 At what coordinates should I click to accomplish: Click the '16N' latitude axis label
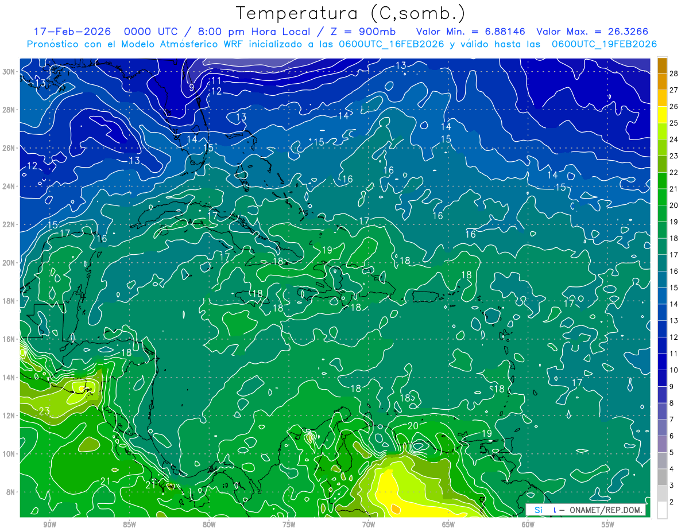click(9, 339)
